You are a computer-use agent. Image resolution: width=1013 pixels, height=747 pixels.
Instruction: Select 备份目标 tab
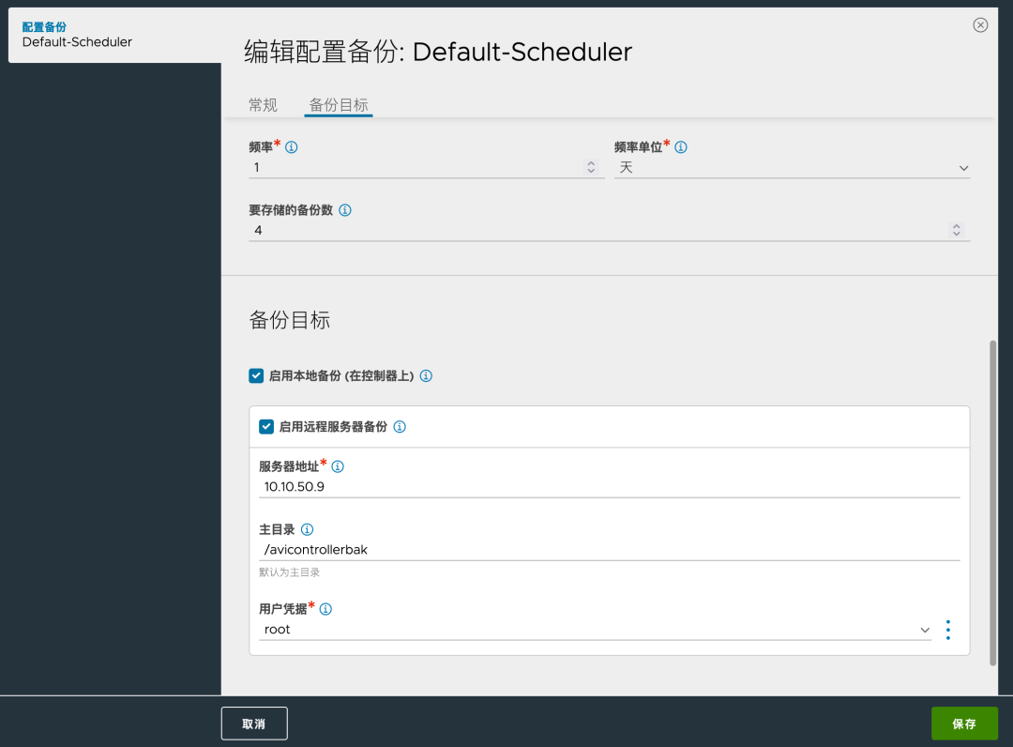[x=339, y=105]
